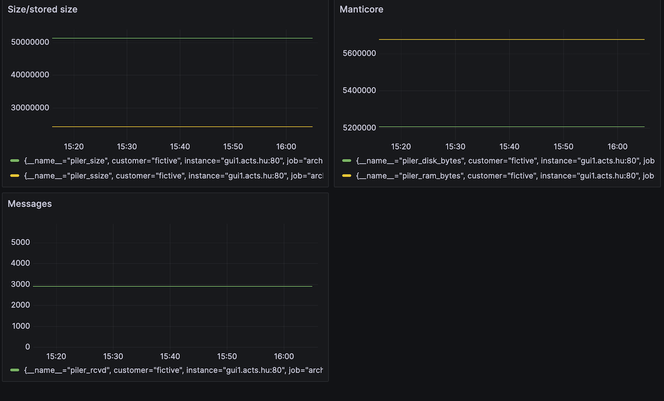This screenshot has height=401, width=664.
Task: Click the green piler_rcvd legend color swatch
Action: point(15,370)
